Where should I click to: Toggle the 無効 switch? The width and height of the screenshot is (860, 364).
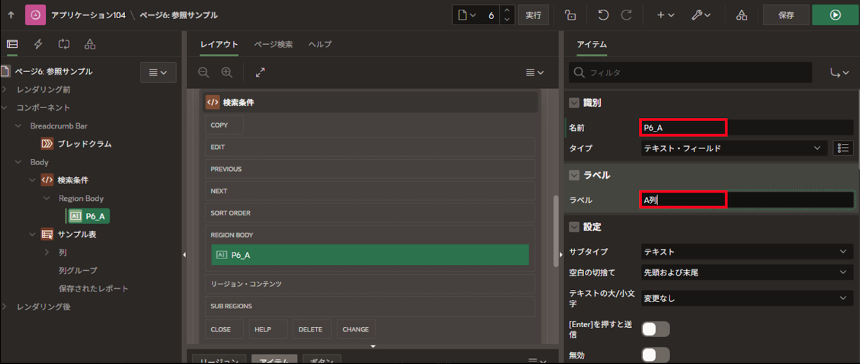pos(655,355)
